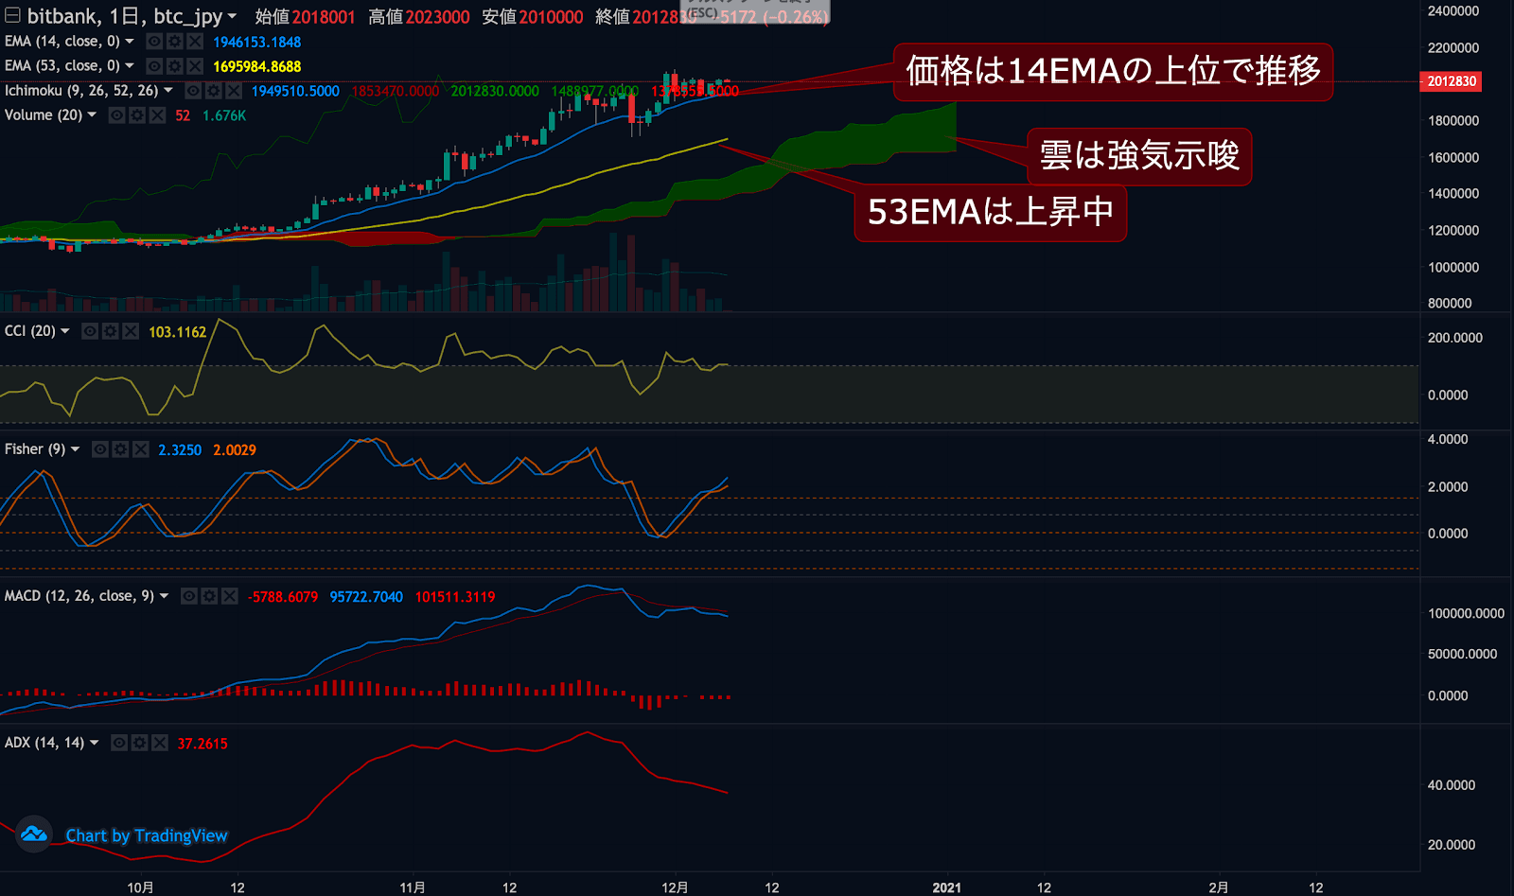Toggle visibility of EMA 14 with eye icon
Viewport: 1514px width, 896px height.
(x=154, y=42)
